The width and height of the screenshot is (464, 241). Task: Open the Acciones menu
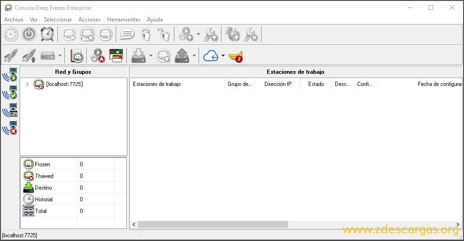90,20
